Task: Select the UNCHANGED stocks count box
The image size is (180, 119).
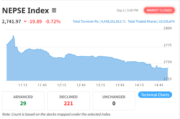Action: tap(114, 101)
